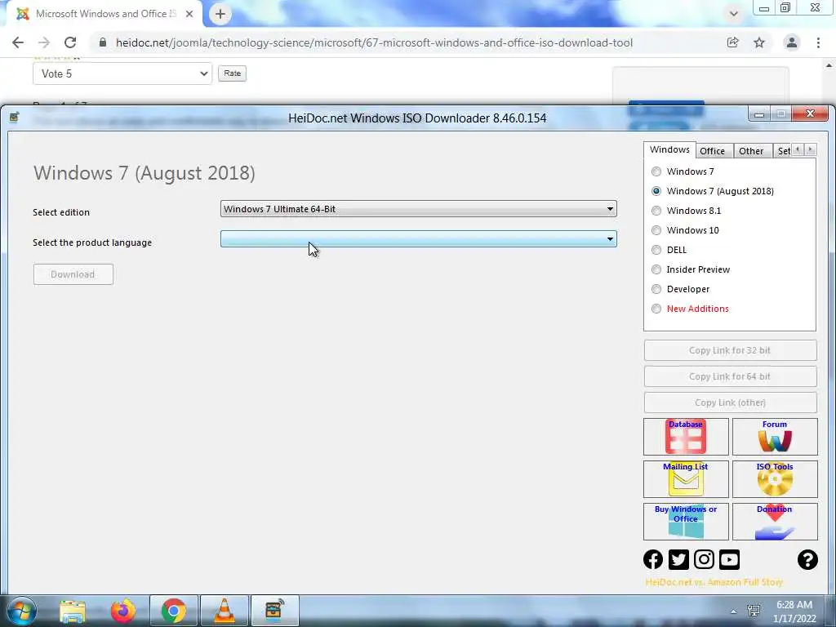Open the Windows Start menu

(21, 611)
